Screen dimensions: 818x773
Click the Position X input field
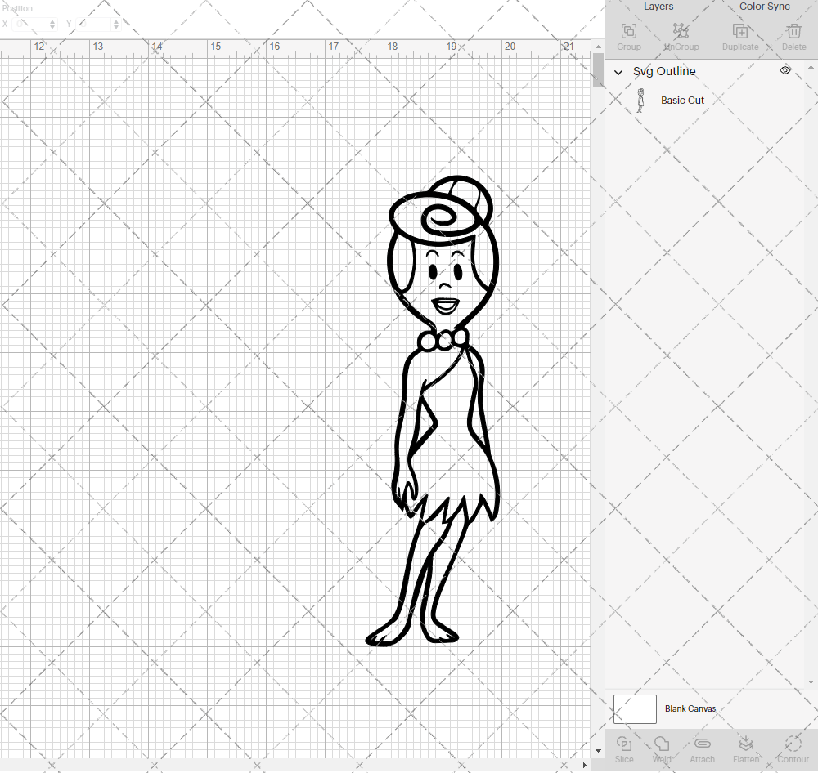[x=29, y=24]
